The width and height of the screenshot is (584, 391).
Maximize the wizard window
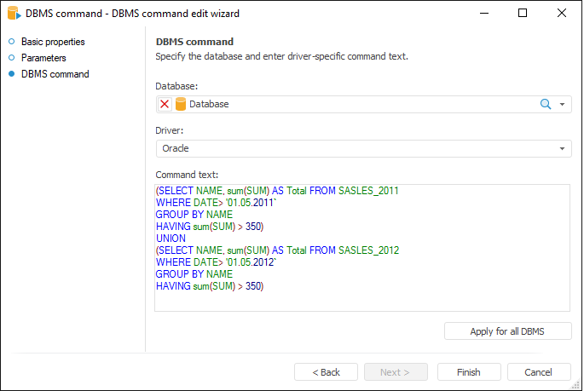[523, 13]
